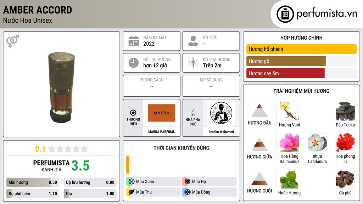Image resolution: width=363 pixels, height=204 pixels.
Task: Click the Brahim Mohamed perfumer avatar
Action: pyautogui.click(x=221, y=113)
